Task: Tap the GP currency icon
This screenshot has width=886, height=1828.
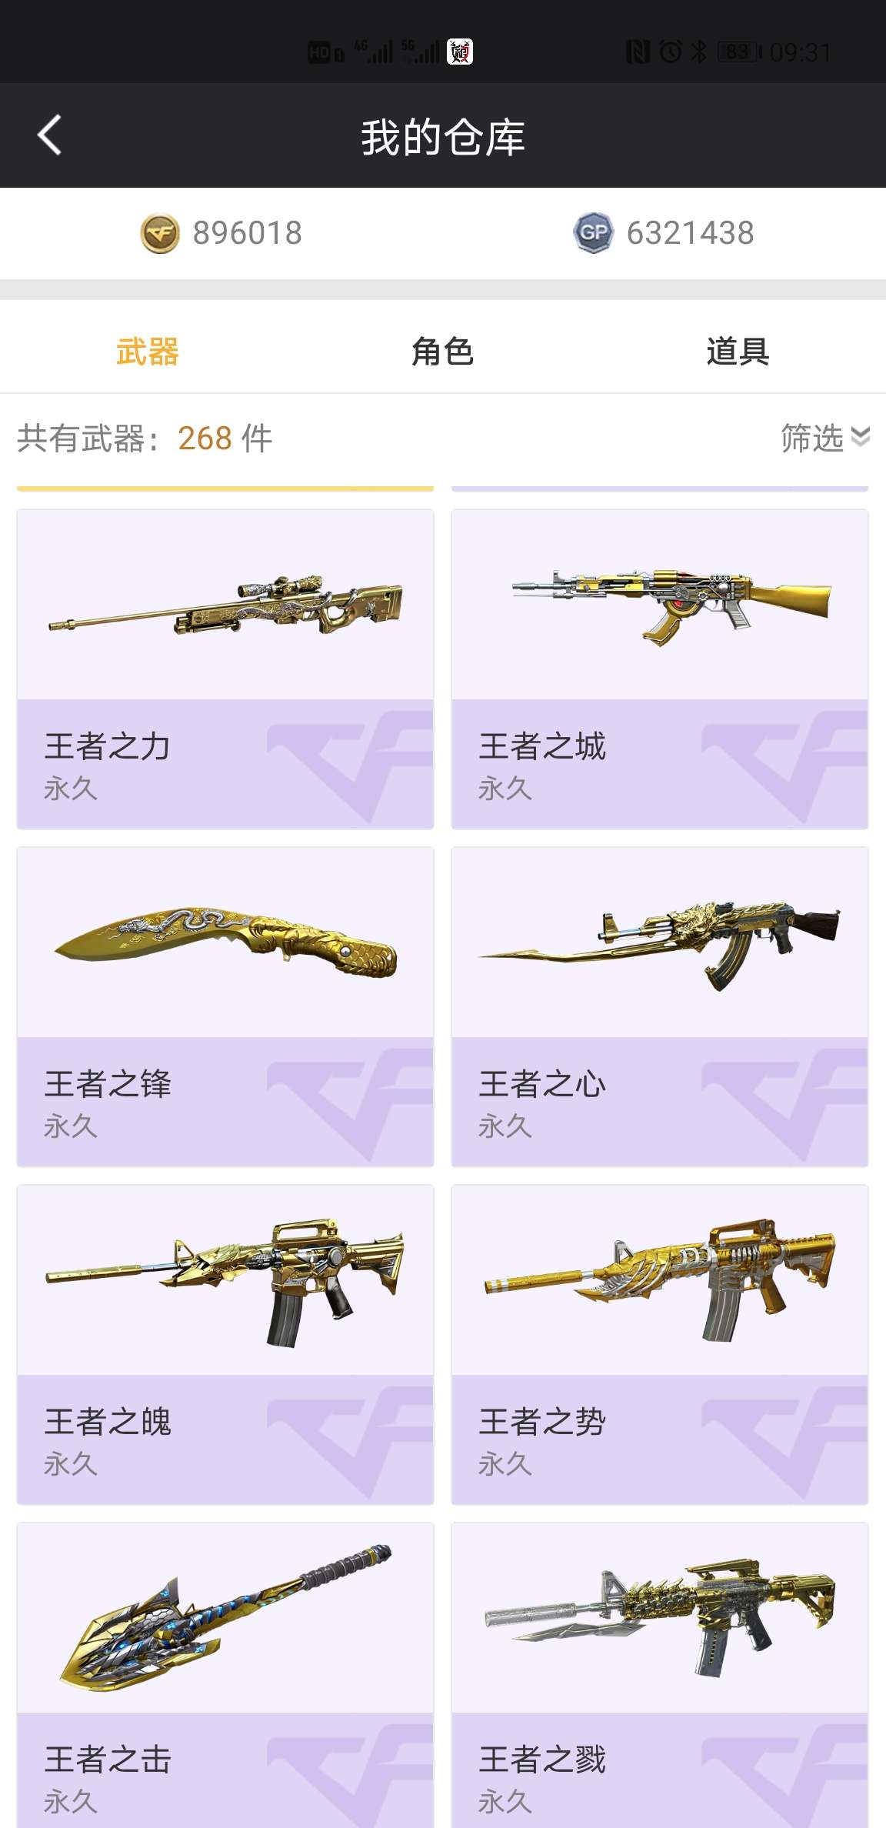Action: coord(593,233)
